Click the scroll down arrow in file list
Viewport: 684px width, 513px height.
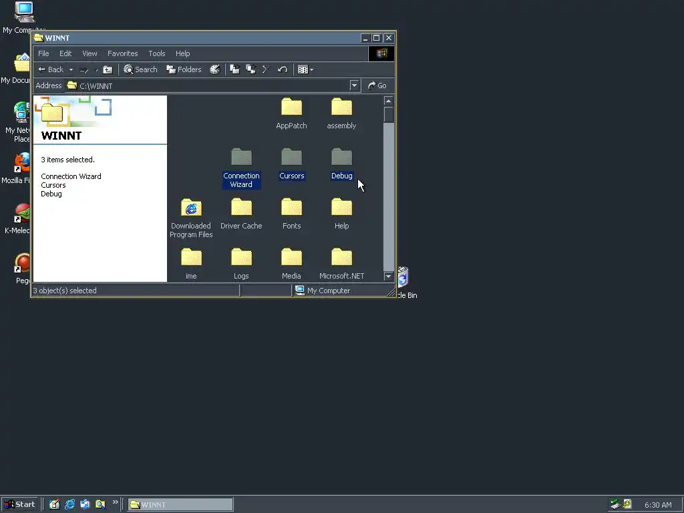(388, 276)
